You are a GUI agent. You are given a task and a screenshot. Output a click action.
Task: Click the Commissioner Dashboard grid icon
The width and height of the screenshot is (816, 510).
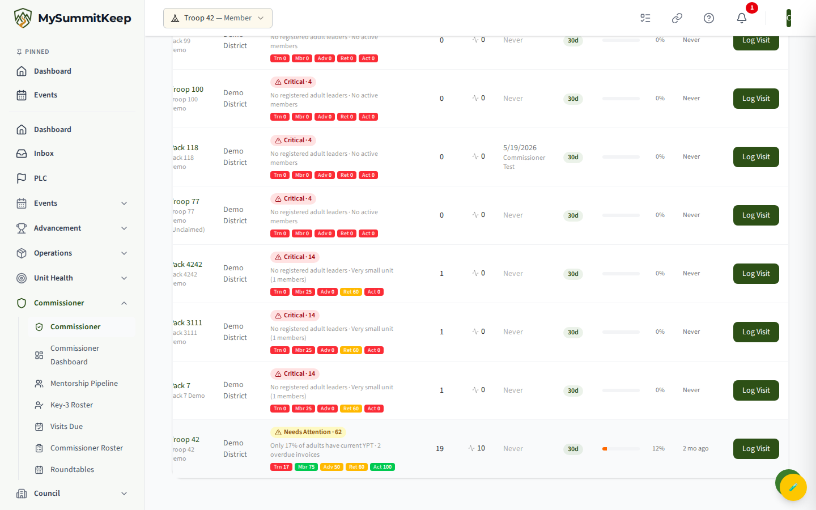39,355
